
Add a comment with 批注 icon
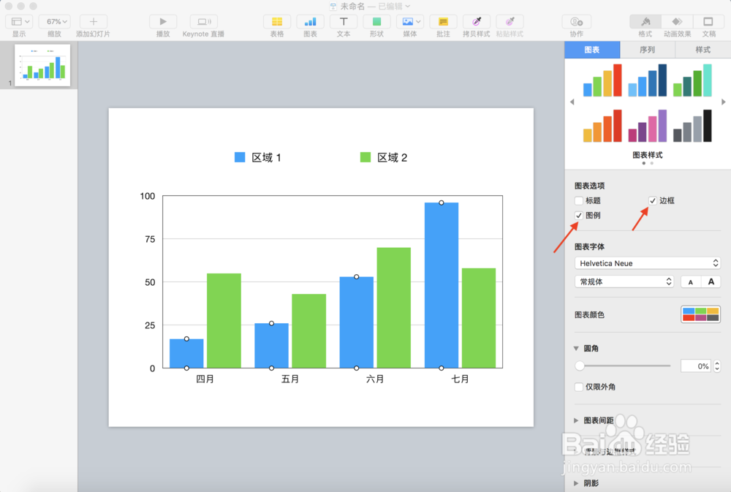(444, 23)
